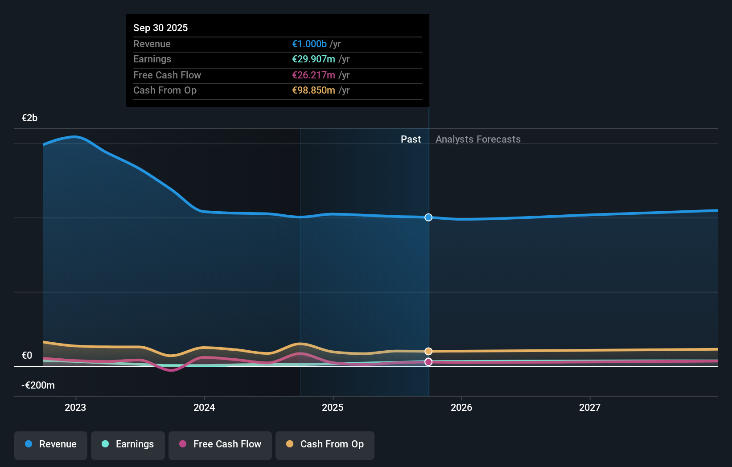
Task: Click the pink Free Cash Flow dot icon
Action: coord(182,444)
